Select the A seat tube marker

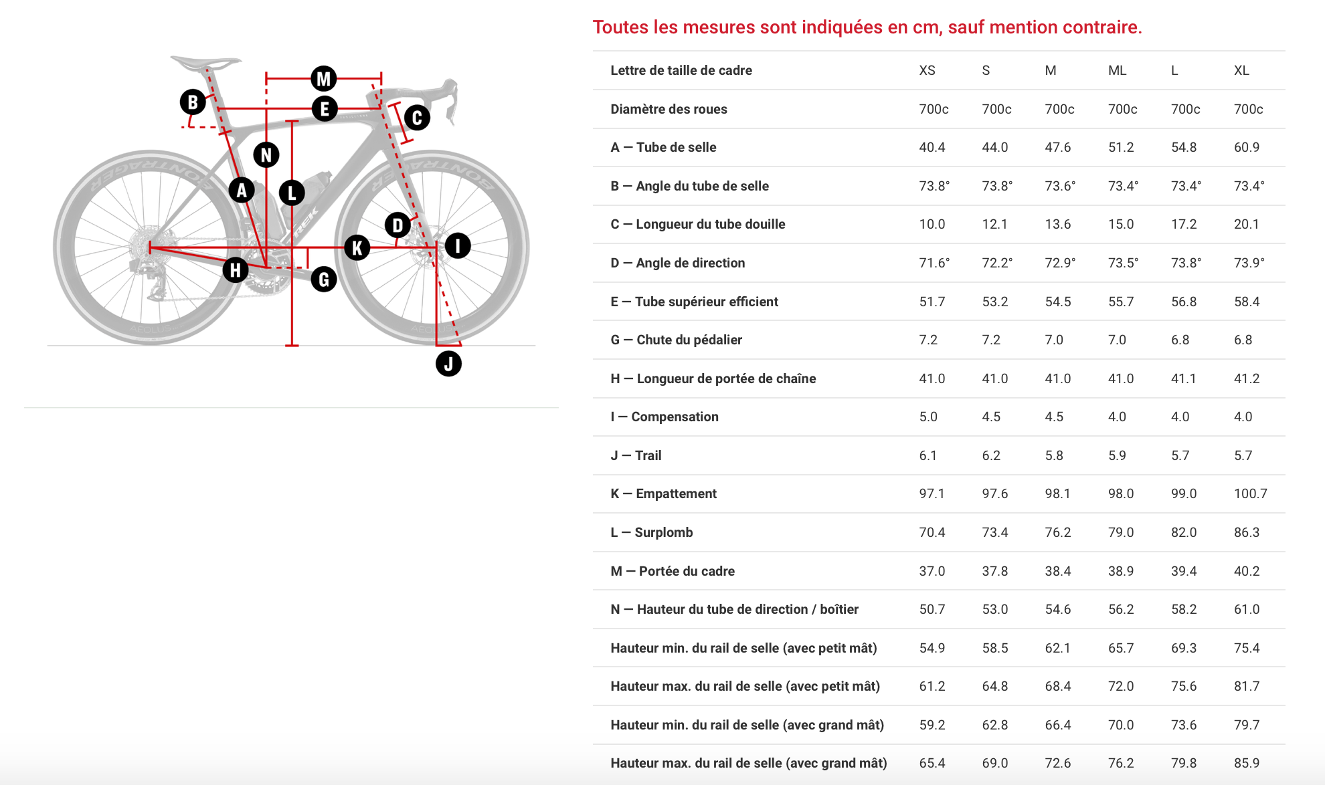tap(242, 191)
